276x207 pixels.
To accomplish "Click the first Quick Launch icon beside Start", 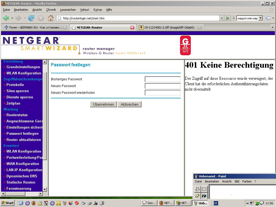I will tap(21, 203).
